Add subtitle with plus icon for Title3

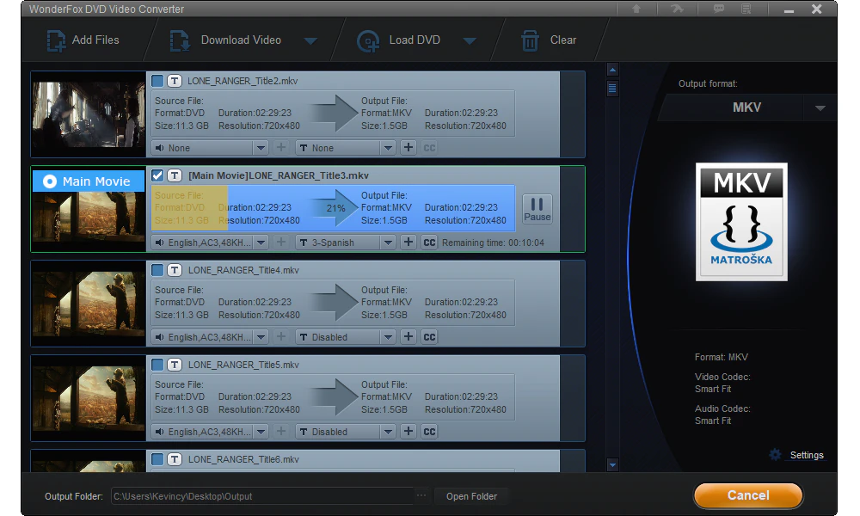(x=408, y=243)
